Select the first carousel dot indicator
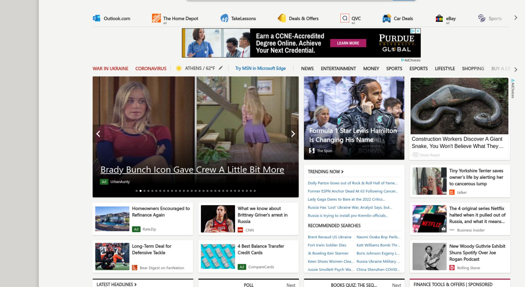525x287 pixels. coord(137,191)
